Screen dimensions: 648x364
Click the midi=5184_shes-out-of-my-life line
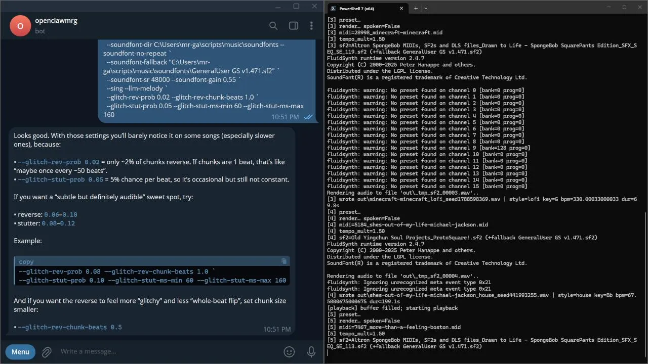[x=408, y=224]
